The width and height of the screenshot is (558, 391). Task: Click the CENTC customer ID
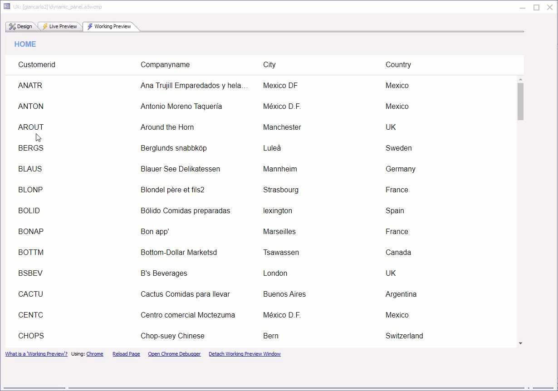[30, 315]
